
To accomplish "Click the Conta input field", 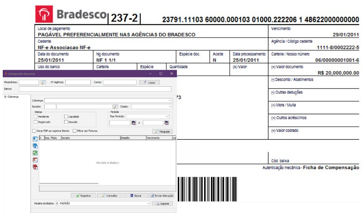I will (x=120, y=82).
